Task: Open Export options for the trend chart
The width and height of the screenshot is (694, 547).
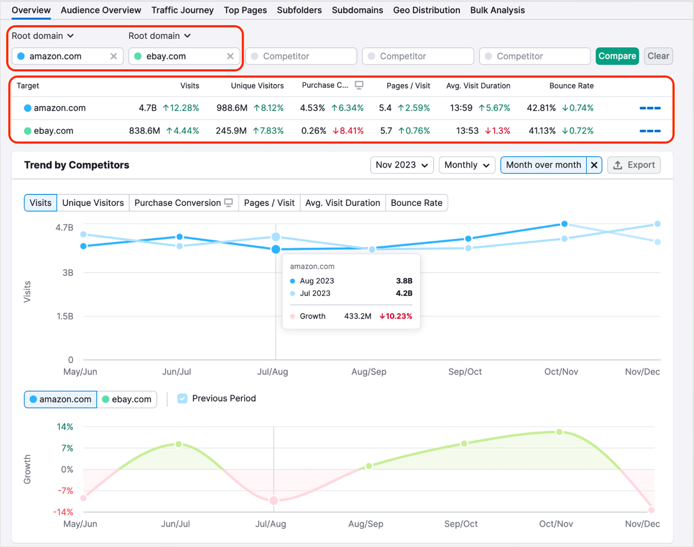Action: click(x=634, y=165)
